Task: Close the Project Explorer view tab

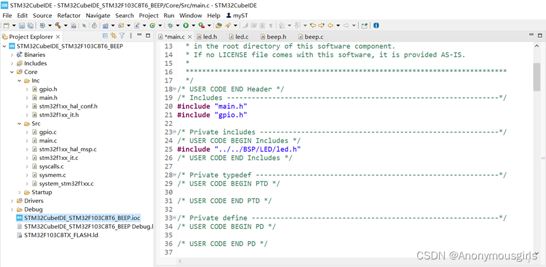Action: (58, 37)
